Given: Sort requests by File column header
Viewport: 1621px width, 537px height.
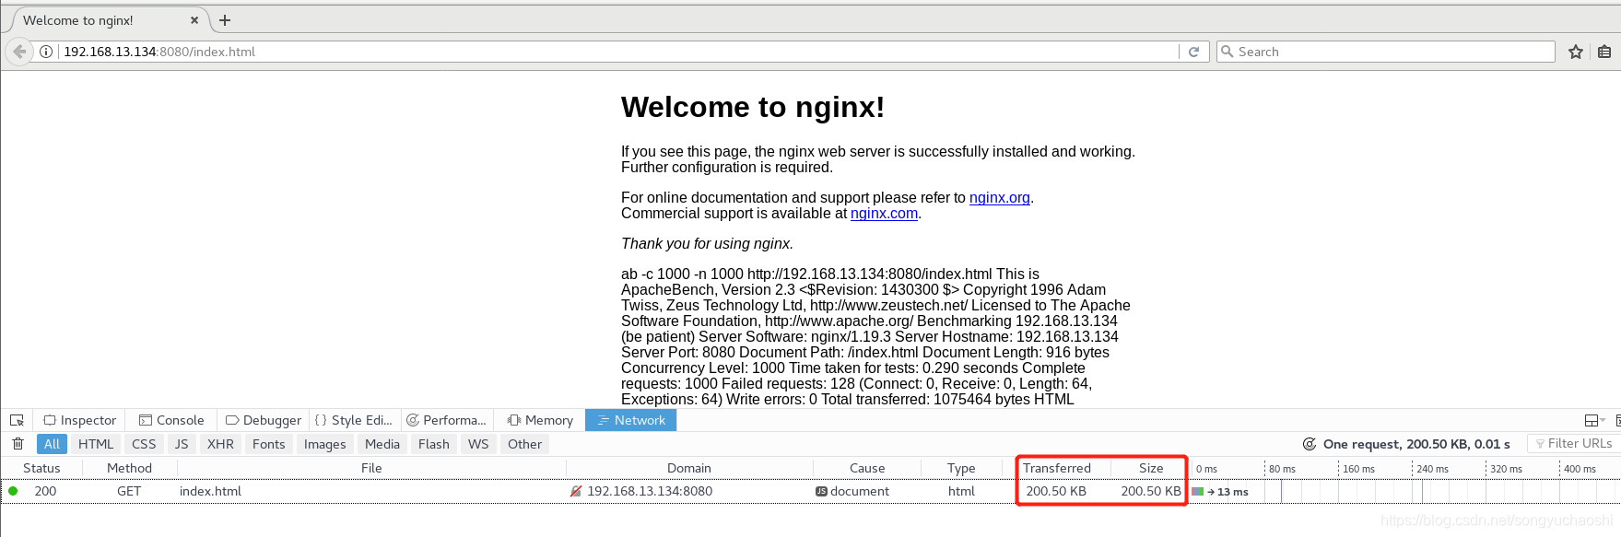Looking at the screenshot, I should click(371, 468).
